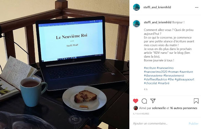
Task: View the list of 16 autres personnes likes
Action: click(183, 108)
